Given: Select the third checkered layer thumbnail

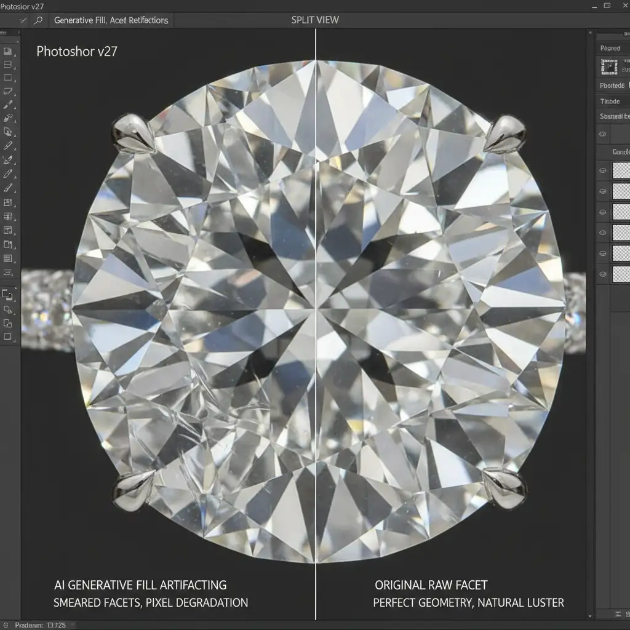Looking at the screenshot, I should pyautogui.click(x=621, y=212).
